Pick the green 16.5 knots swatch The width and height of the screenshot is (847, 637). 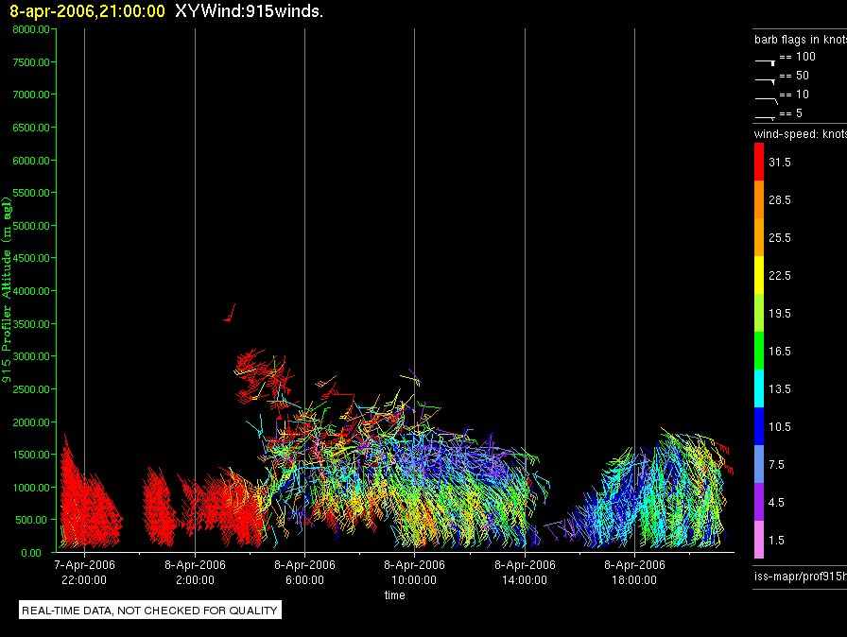click(x=759, y=351)
